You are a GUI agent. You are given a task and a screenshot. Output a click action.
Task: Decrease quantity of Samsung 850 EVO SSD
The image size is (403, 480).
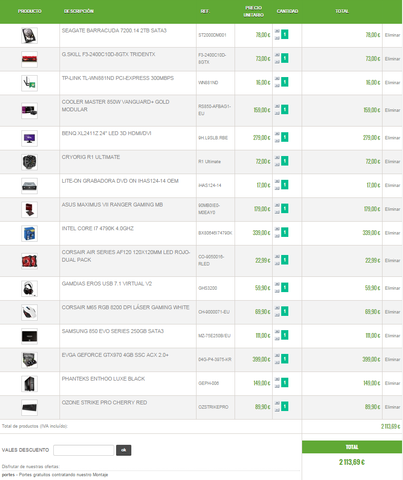coord(277,339)
